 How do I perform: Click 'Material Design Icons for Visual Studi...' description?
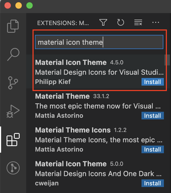tap(99, 72)
